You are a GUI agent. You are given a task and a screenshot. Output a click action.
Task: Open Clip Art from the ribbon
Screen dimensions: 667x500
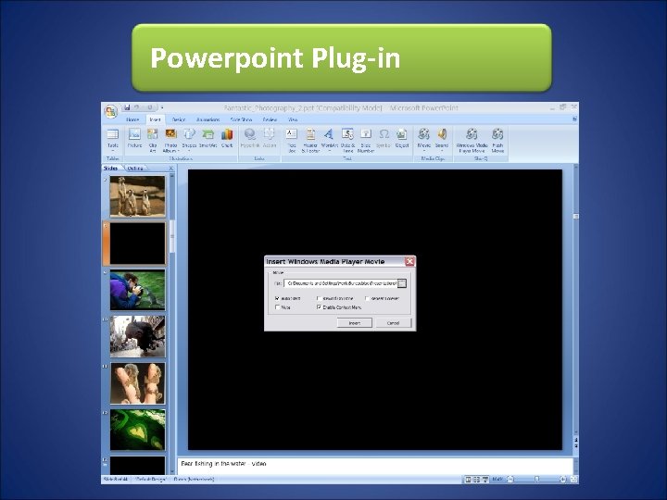click(153, 141)
